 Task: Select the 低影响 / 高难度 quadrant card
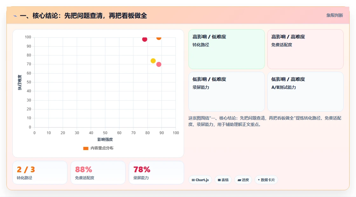pyautogui.click(x=305, y=92)
